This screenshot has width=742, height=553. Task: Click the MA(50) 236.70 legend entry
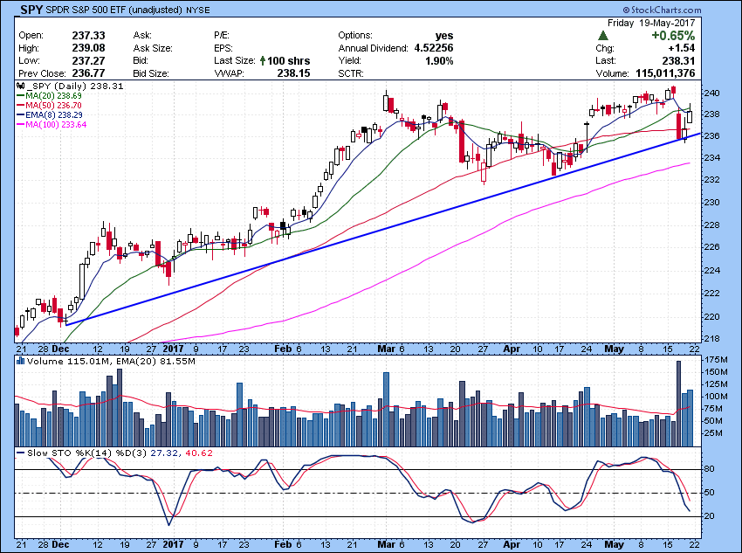[49, 105]
